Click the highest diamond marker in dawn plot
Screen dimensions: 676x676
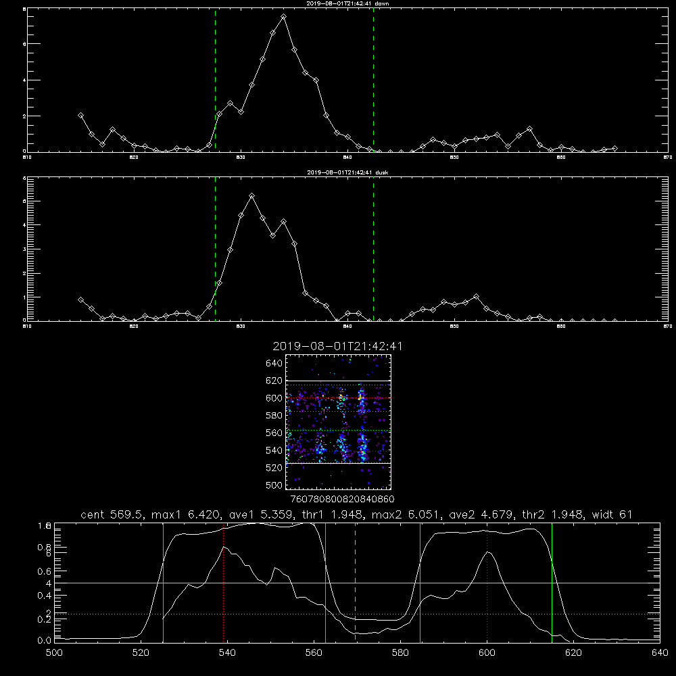click(x=283, y=17)
